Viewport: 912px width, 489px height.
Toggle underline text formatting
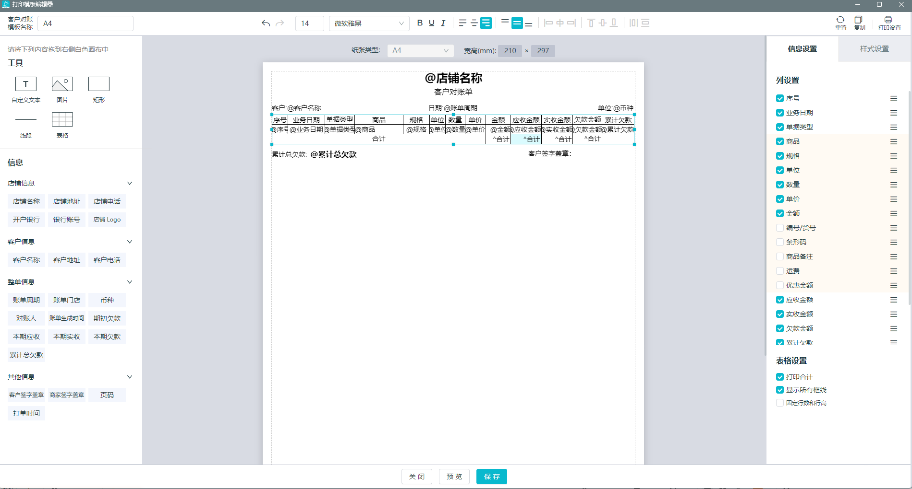point(431,23)
